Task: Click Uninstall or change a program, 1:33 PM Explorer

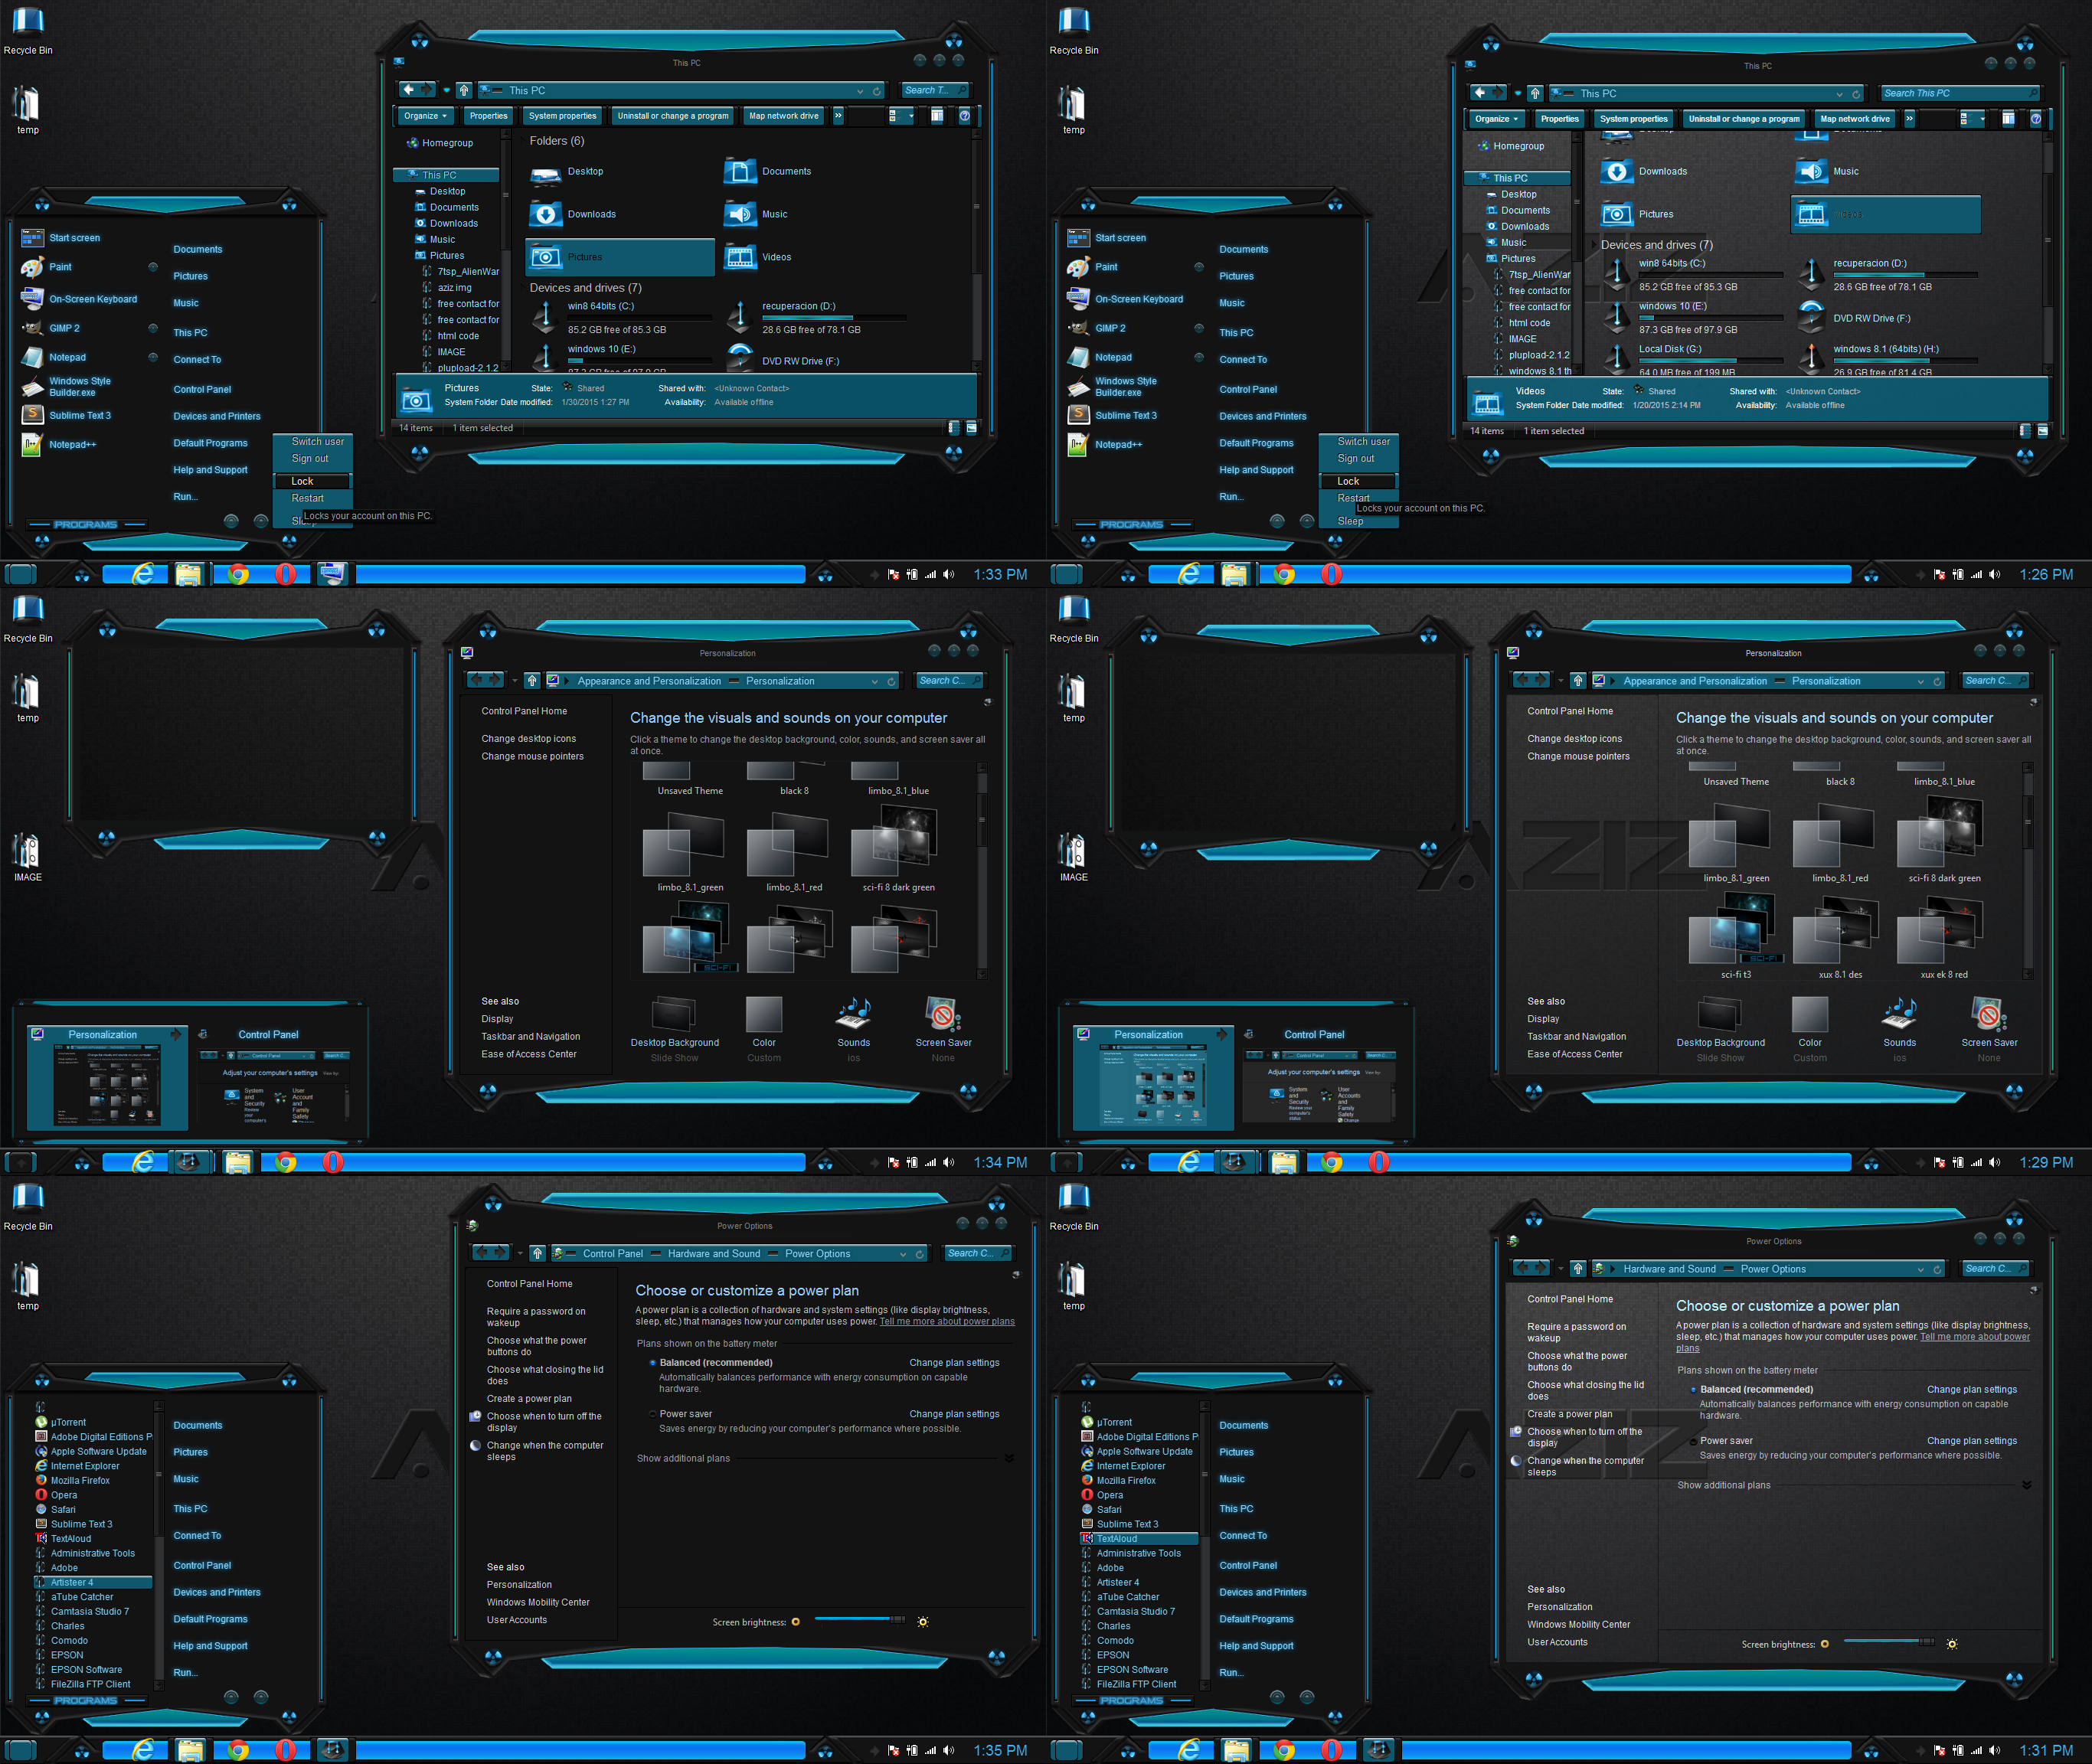Action: coord(673,116)
